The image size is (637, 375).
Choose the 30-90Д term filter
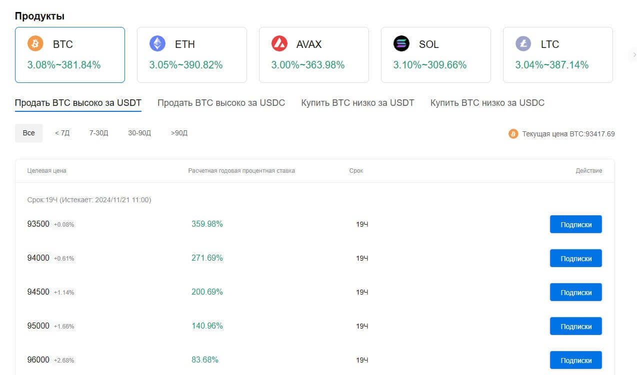coord(139,133)
